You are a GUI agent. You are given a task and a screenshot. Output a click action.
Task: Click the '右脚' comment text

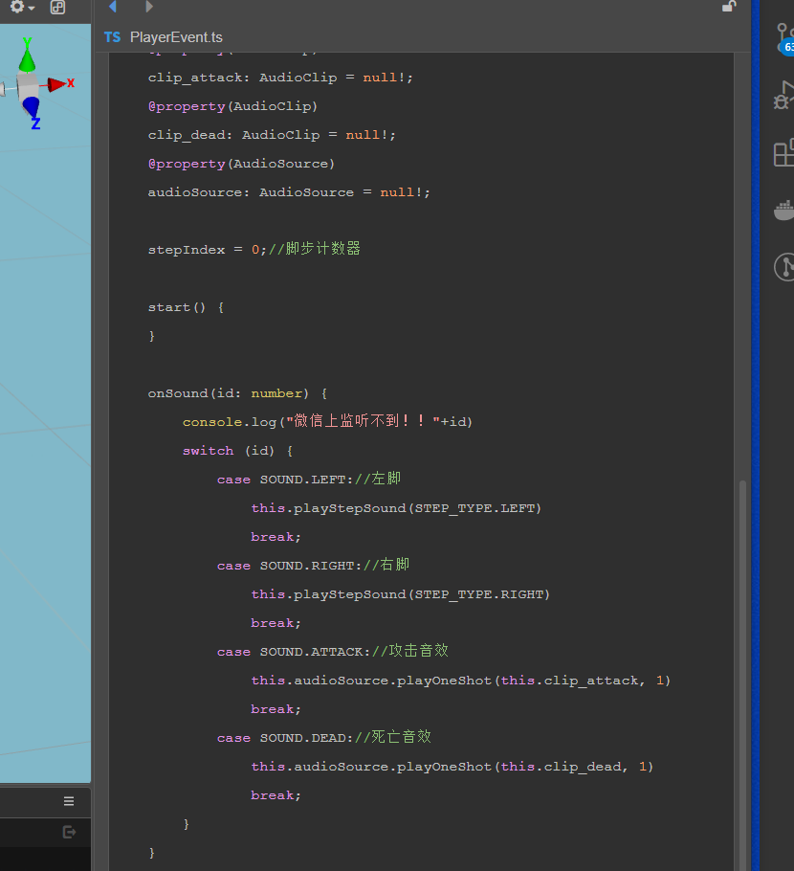click(395, 565)
